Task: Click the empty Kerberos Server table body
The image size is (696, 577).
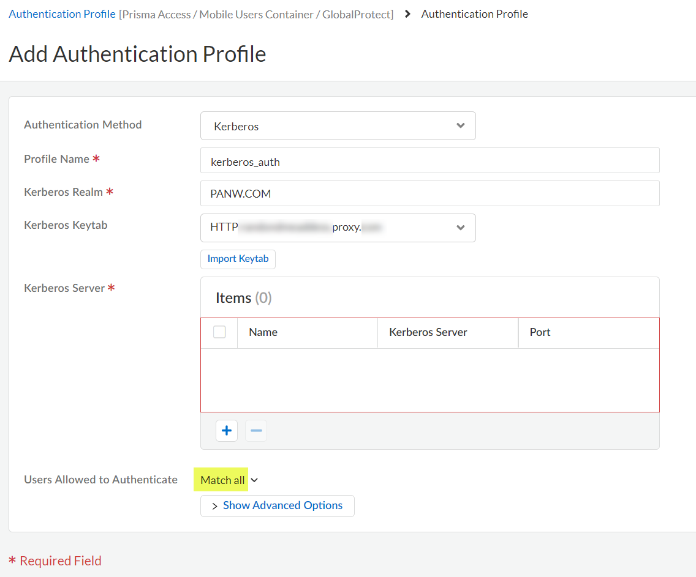Action: [x=429, y=379]
